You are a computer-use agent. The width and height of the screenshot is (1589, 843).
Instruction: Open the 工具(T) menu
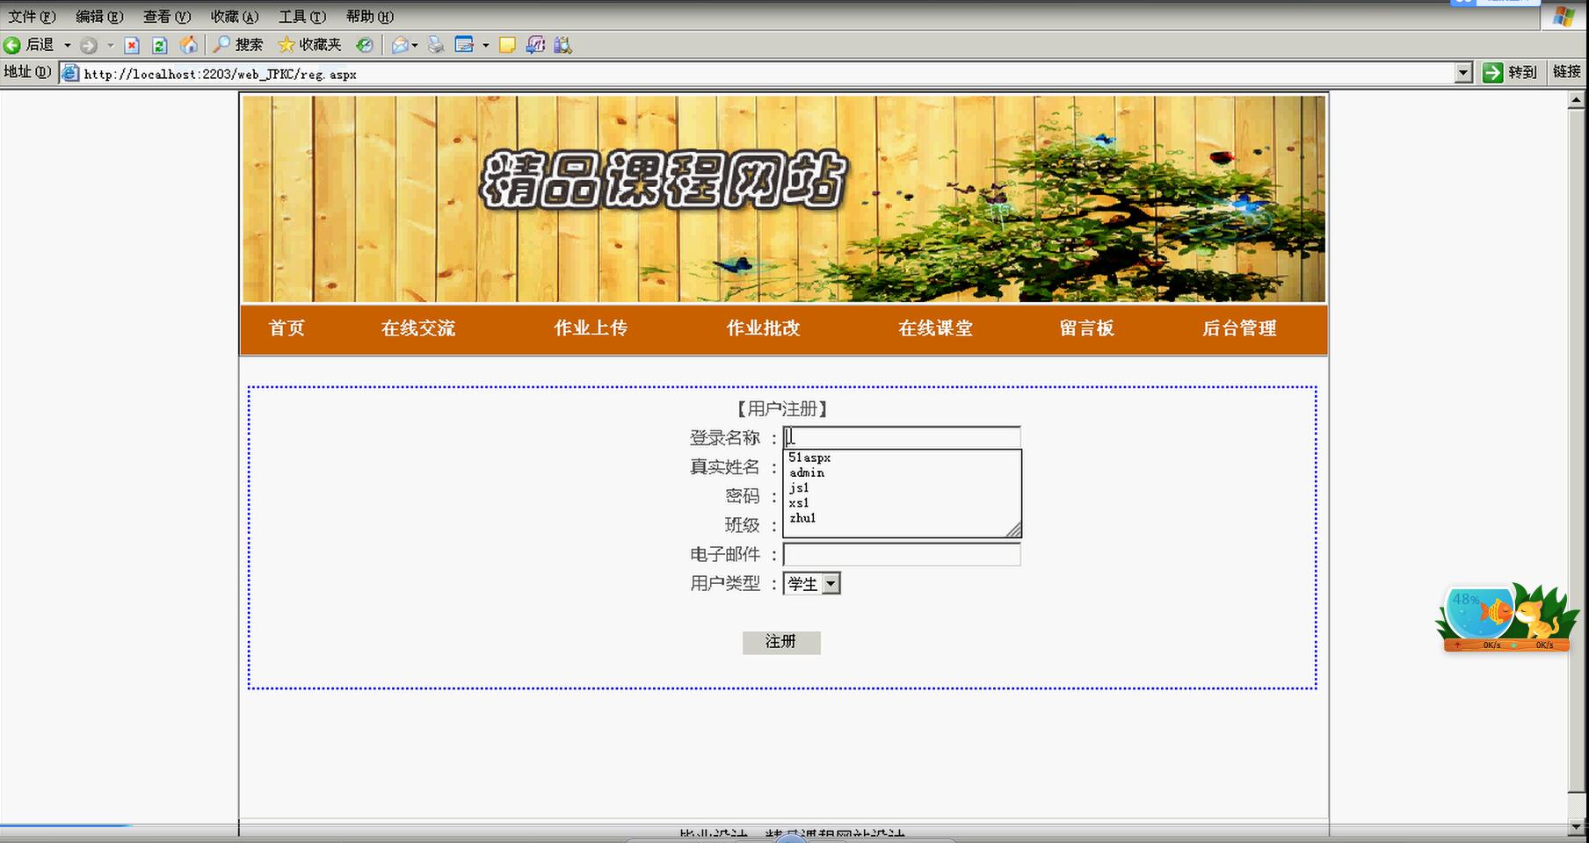tap(302, 17)
